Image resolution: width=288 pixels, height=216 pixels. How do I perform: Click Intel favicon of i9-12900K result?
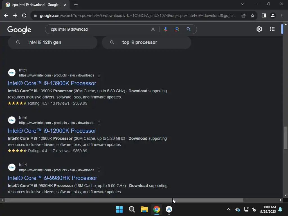(x=12, y=120)
